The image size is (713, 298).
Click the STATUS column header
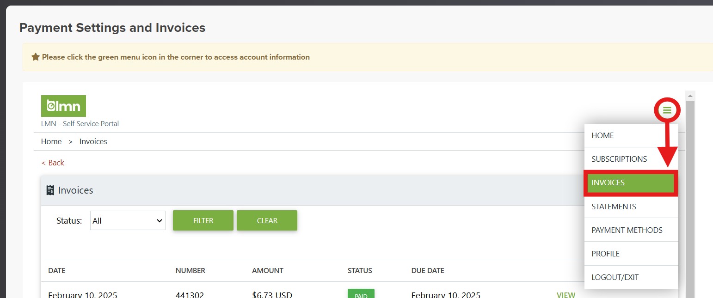click(360, 271)
